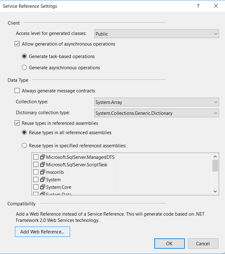Disable Reuse types in referenced assemblies

(x=17, y=123)
